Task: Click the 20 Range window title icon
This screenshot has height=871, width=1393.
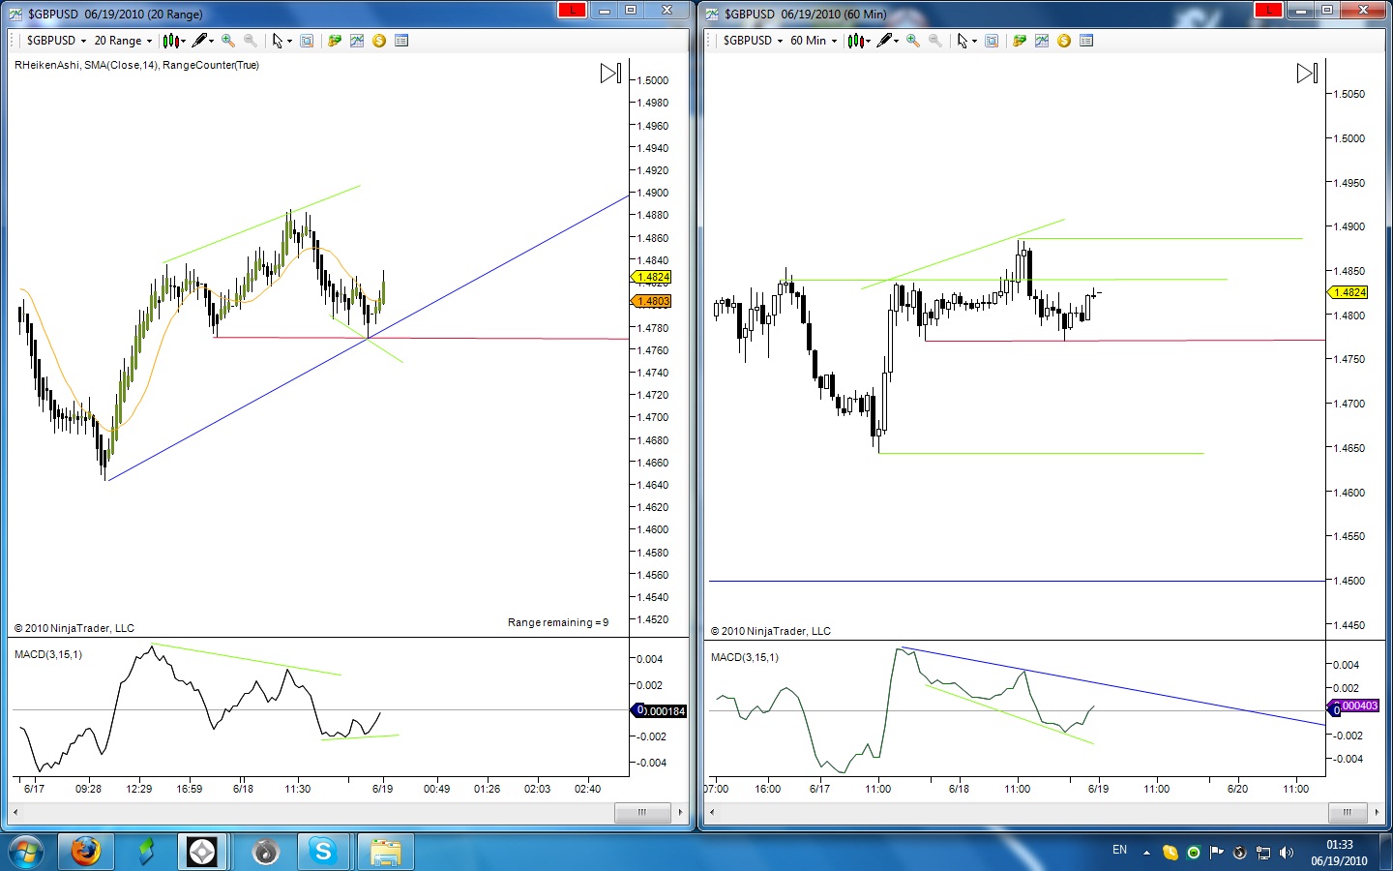Action: click(15, 14)
